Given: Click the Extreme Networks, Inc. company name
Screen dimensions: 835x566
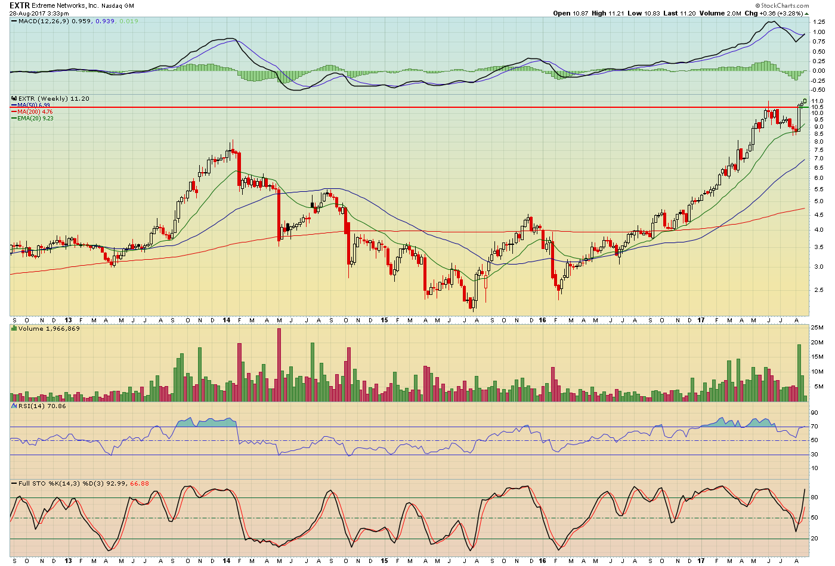Looking at the screenshot, I should tap(65, 6).
